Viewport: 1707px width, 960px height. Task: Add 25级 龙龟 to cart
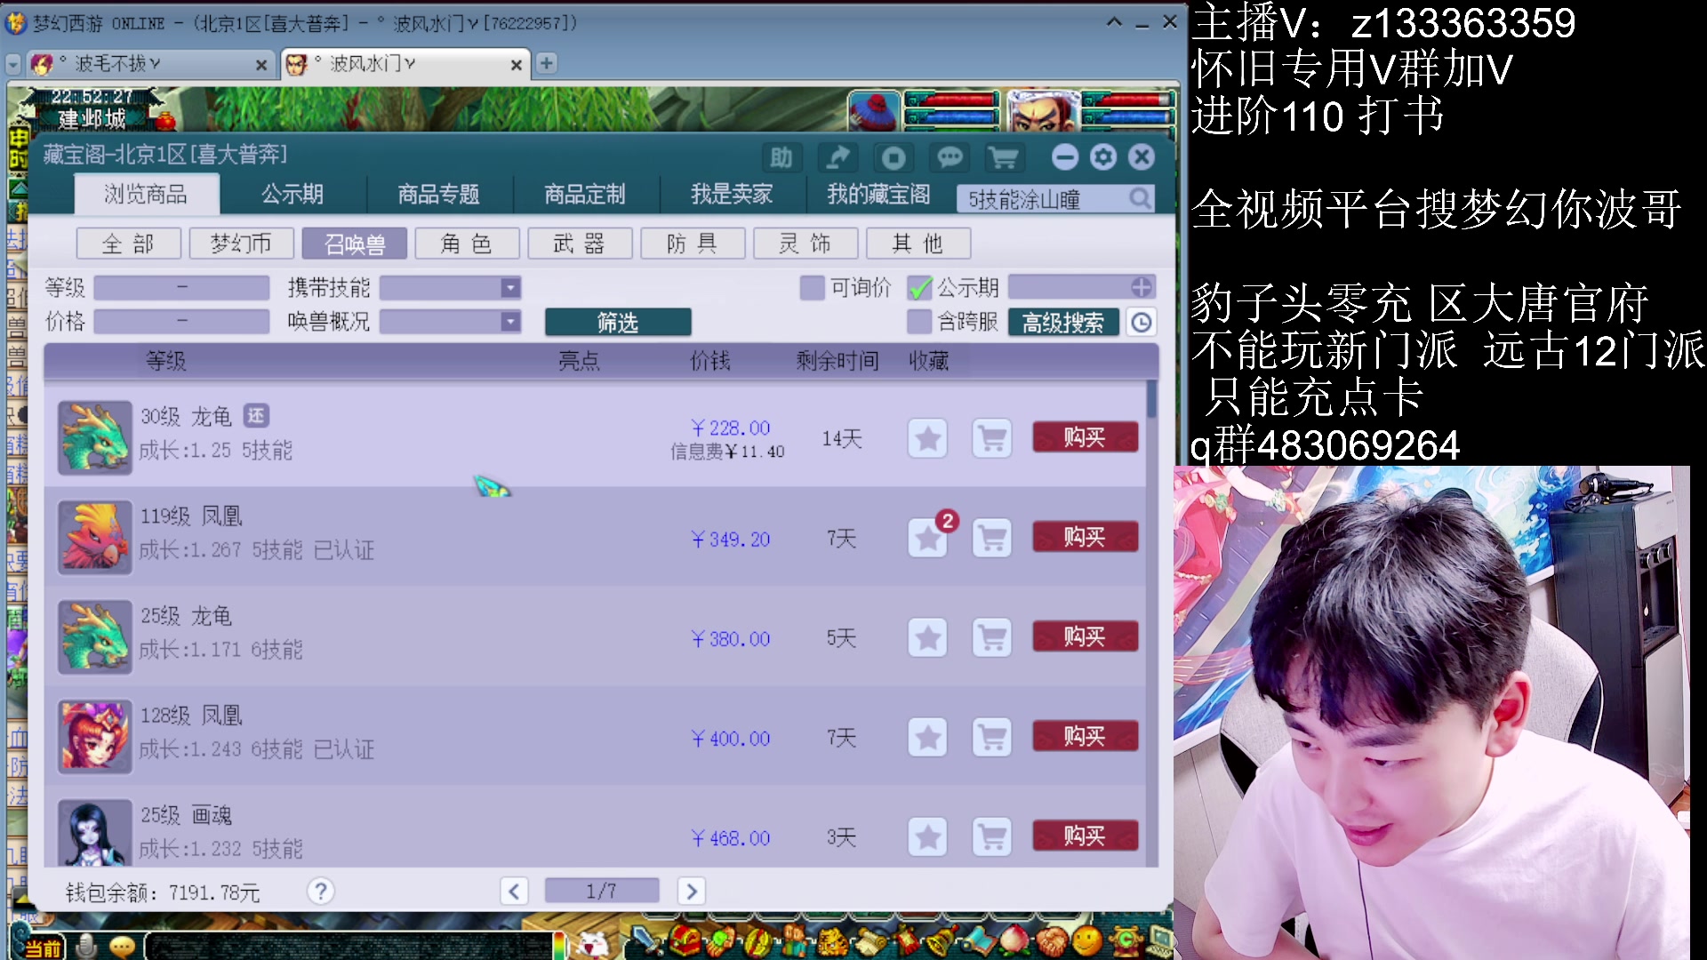pyautogui.click(x=992, y=637)
